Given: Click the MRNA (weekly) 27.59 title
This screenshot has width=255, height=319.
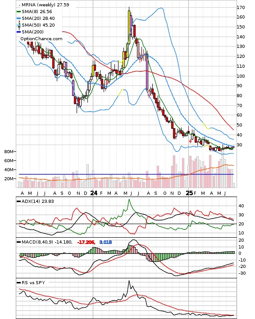Looking at the screenshot, I should tap(45, 5).
